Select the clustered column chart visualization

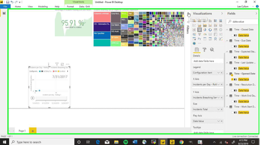pyautogui.click(x=210, y=21)
